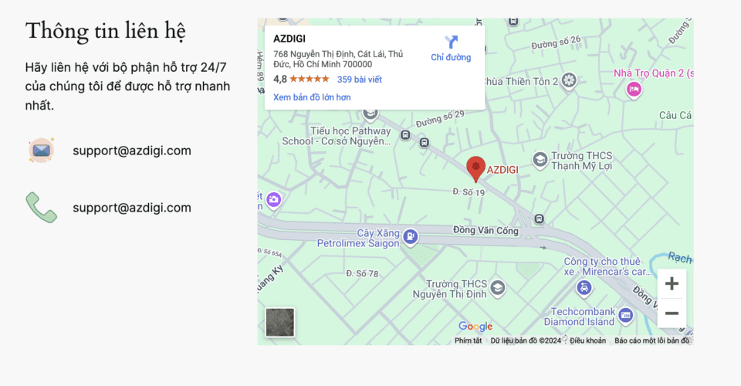Click the Techcombank Diamond Island ATM icon

(x=626, y=315)
